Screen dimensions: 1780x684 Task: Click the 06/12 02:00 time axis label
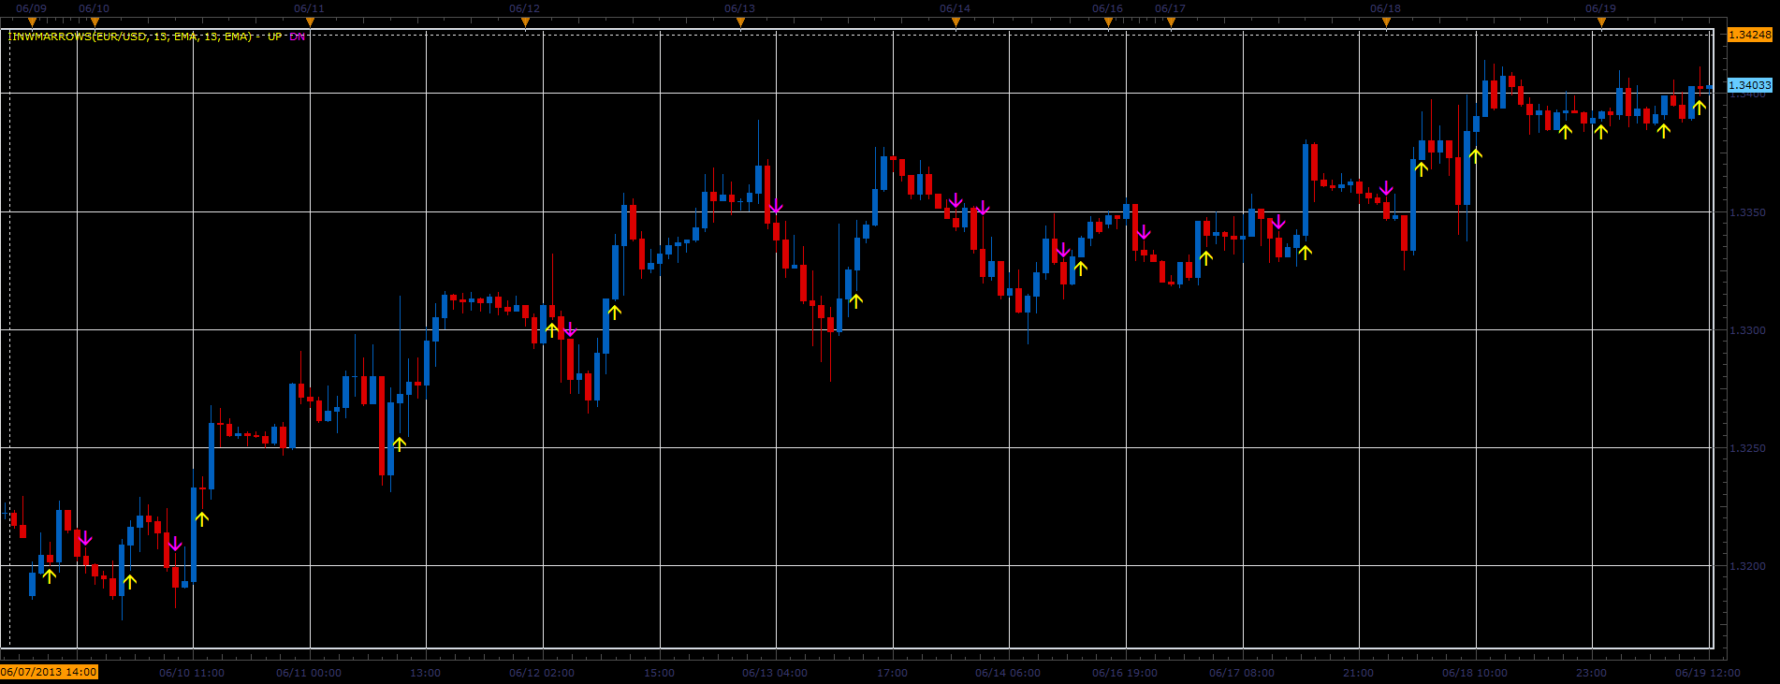click(x=542, y=673)
